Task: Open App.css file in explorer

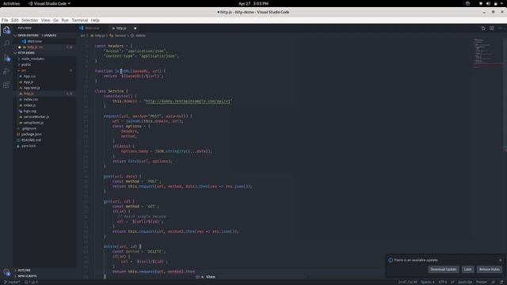Action: (x=29, y=76)
